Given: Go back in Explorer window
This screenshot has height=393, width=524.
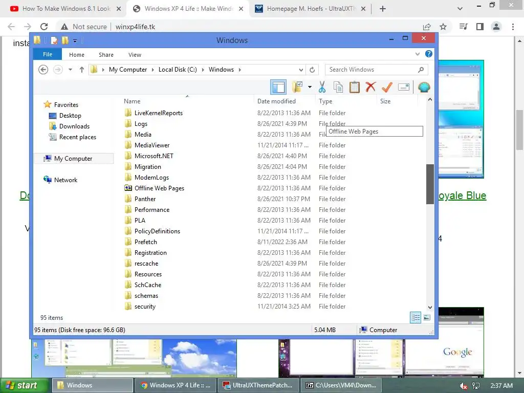Looking at the screenshot, I should point(43,70).
